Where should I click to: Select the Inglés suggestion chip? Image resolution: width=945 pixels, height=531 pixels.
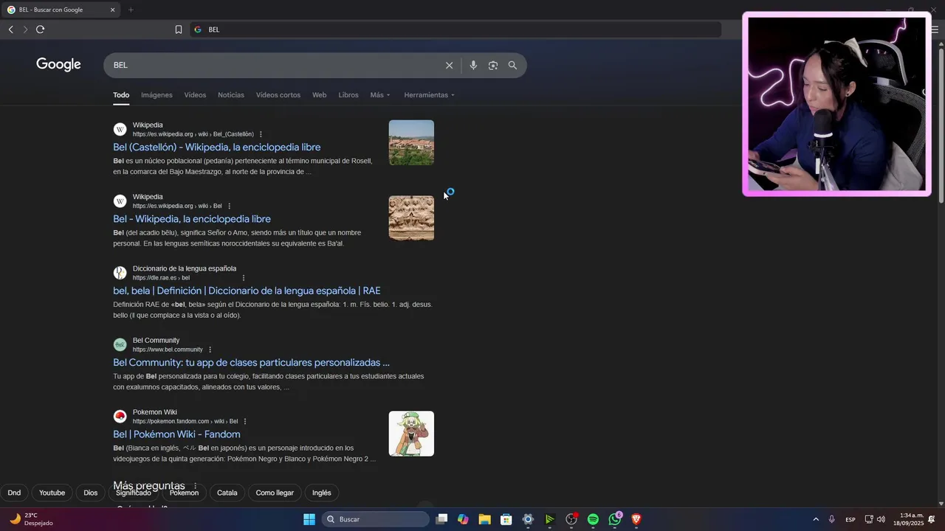click(x=322, y=493)
